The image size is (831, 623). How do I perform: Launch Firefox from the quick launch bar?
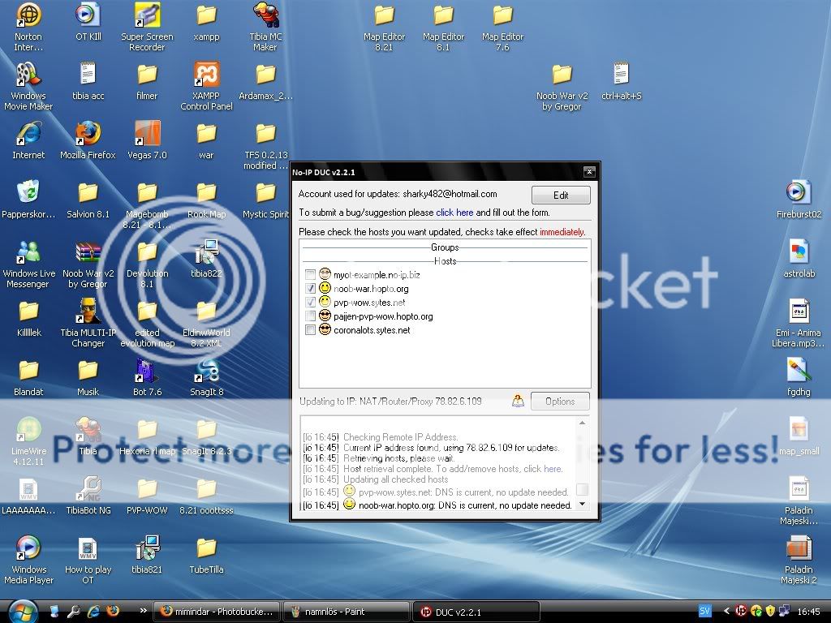point(112,611)
